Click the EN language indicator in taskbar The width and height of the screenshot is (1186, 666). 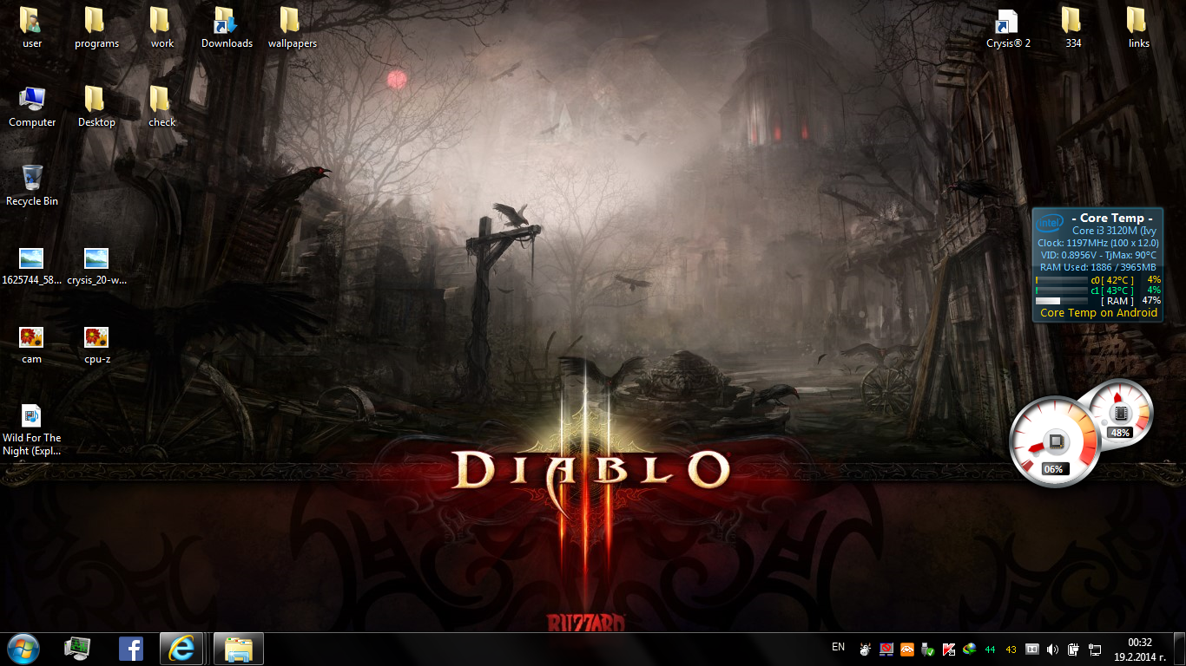[x=838, y=647]
